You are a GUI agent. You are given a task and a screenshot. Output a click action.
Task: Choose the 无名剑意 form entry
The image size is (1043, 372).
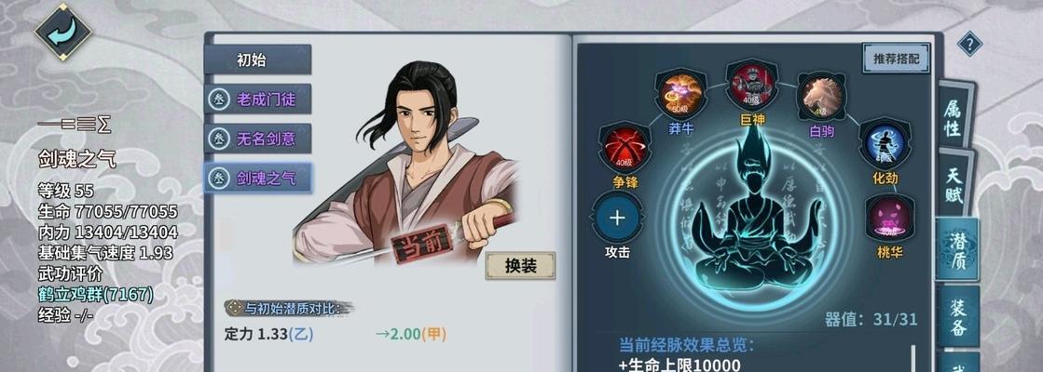point(258,139)
